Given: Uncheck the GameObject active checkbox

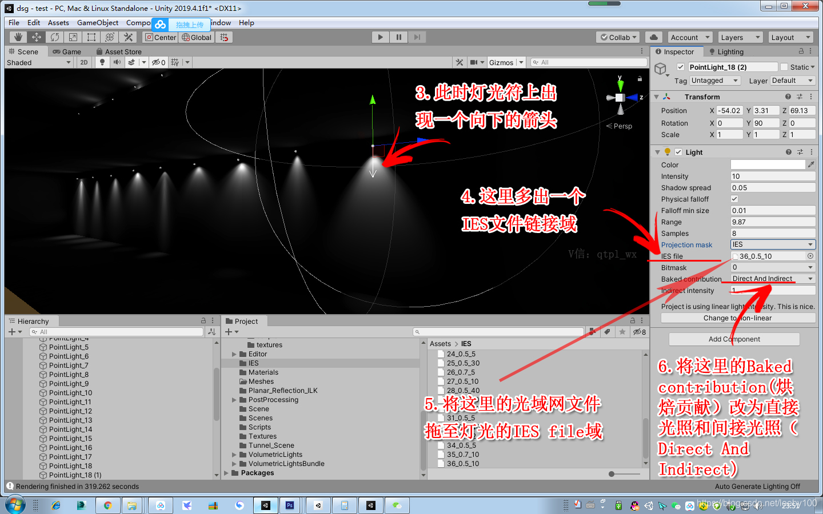Looking at the screenshot, I should coord(681,67).
